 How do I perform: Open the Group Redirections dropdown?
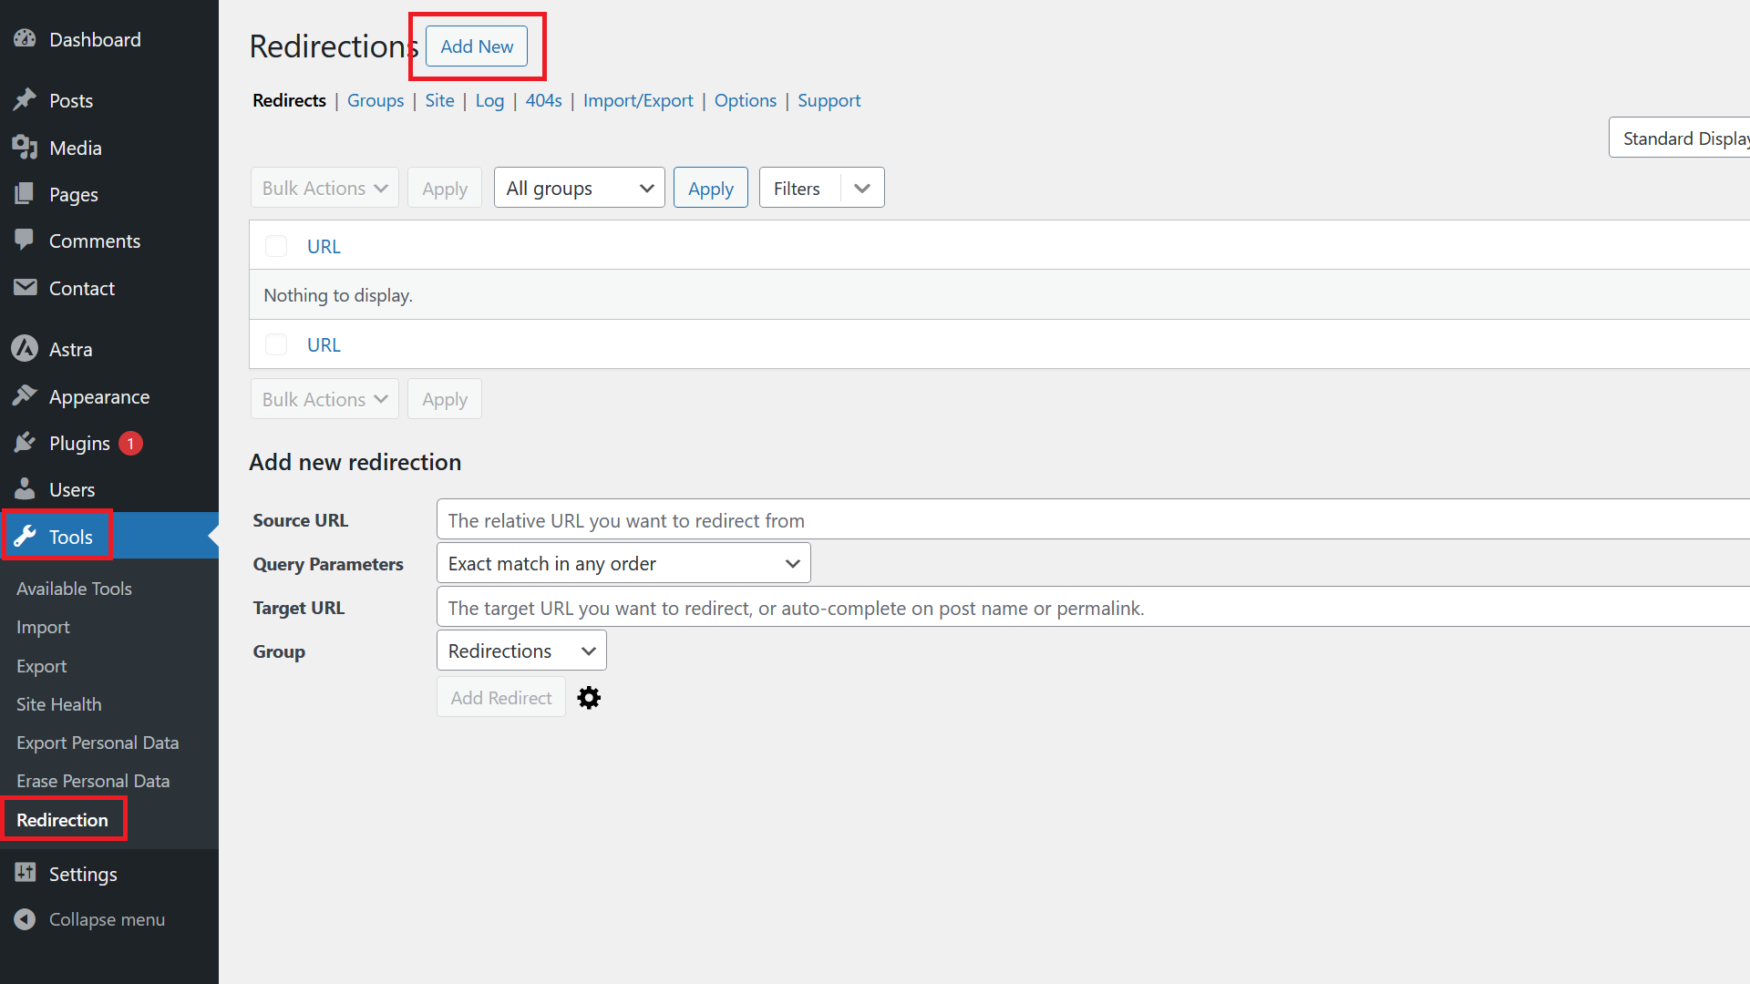(x=521, y=651)
